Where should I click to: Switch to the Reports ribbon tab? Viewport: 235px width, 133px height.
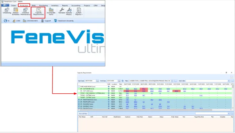coord(65,5)
